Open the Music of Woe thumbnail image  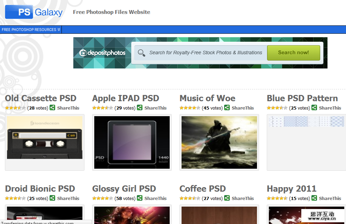[219, 142]
